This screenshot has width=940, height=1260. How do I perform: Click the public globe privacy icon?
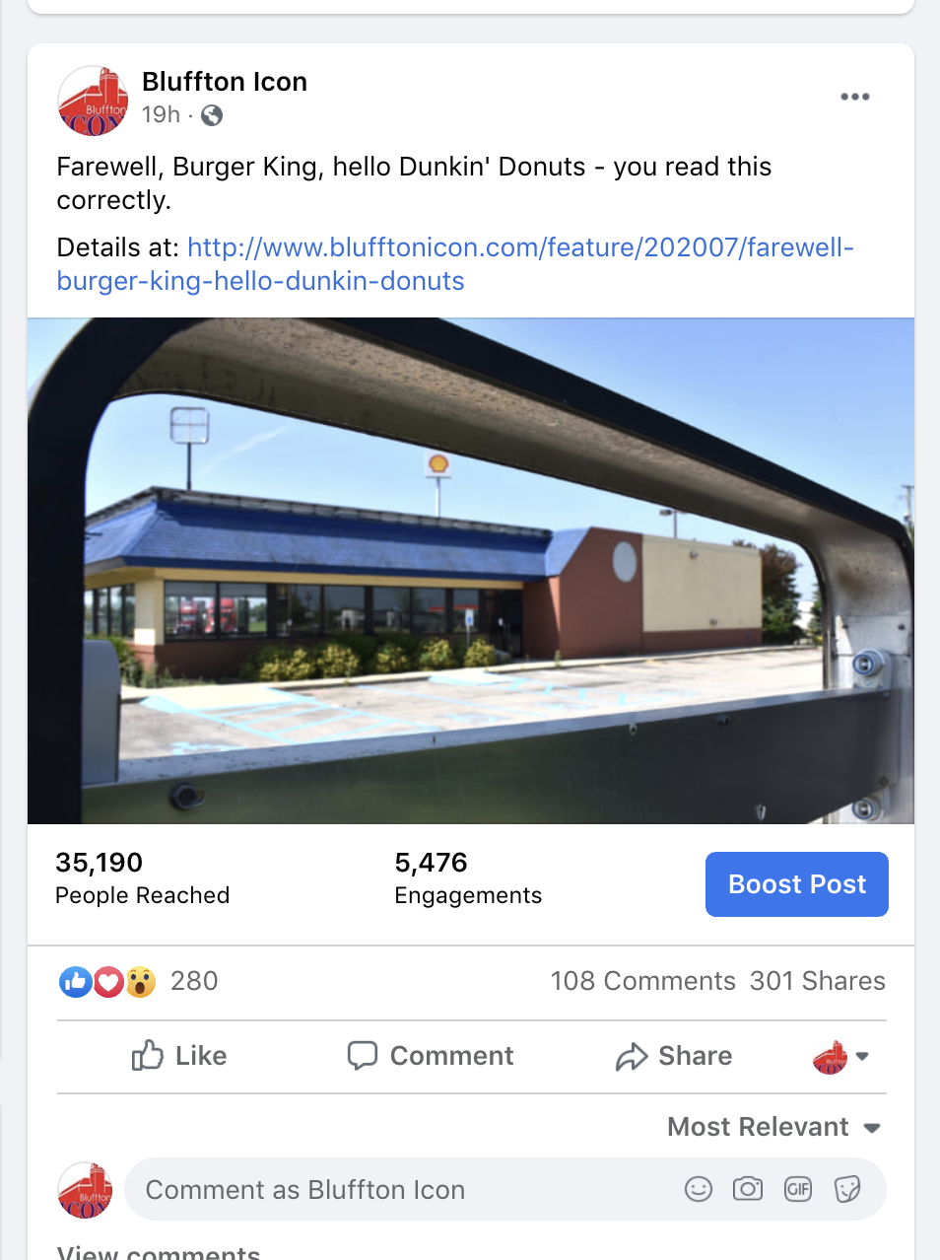(212, 116)
